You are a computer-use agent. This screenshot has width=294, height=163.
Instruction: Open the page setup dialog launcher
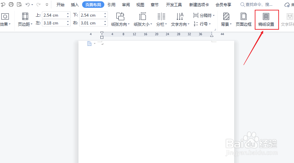coord(215,29)
